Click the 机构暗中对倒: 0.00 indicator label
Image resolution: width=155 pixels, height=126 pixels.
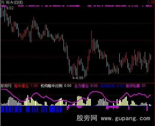tap(56, 86)
